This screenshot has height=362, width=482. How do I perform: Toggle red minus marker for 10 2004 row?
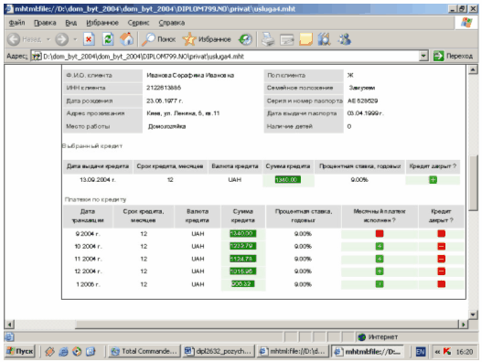pos(442,247)
